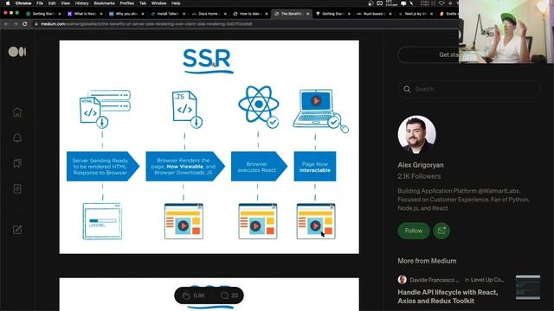Go back with the browser back arrow
Image resolution: width=554 pixels, height=311 pixels.
pyautogui.click(x=6, y=24)
